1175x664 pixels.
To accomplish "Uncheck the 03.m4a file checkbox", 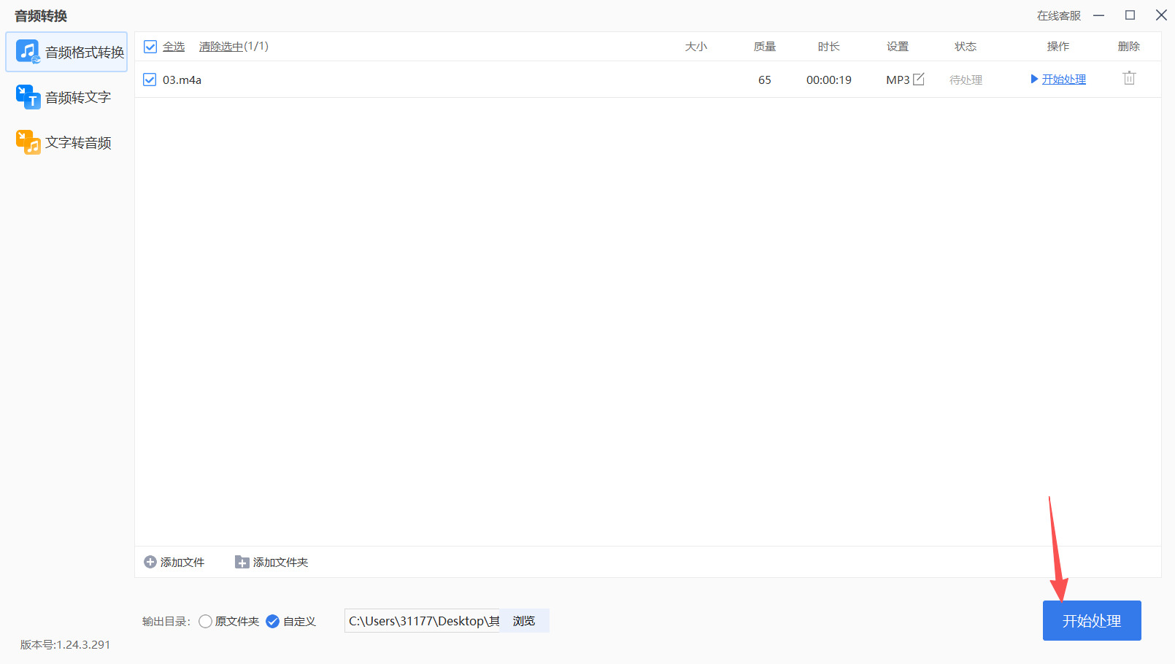I will coord(150,80).
